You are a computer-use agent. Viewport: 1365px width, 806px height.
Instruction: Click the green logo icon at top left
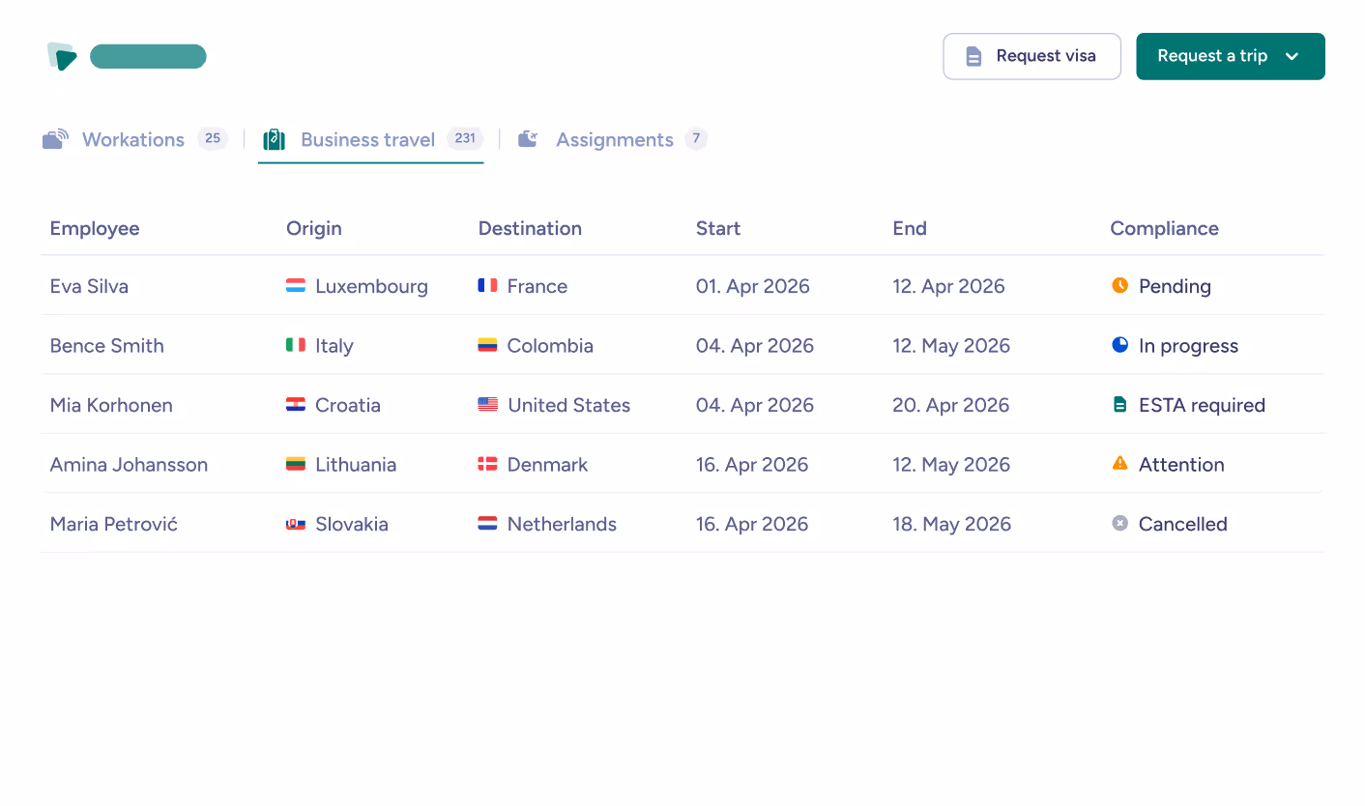(x=62, y=56)
